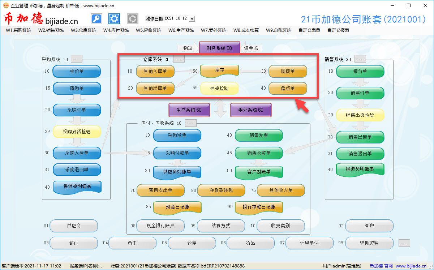
Task: Open the W3.仓库系统 menu
Action: click(x=83, y=30)
